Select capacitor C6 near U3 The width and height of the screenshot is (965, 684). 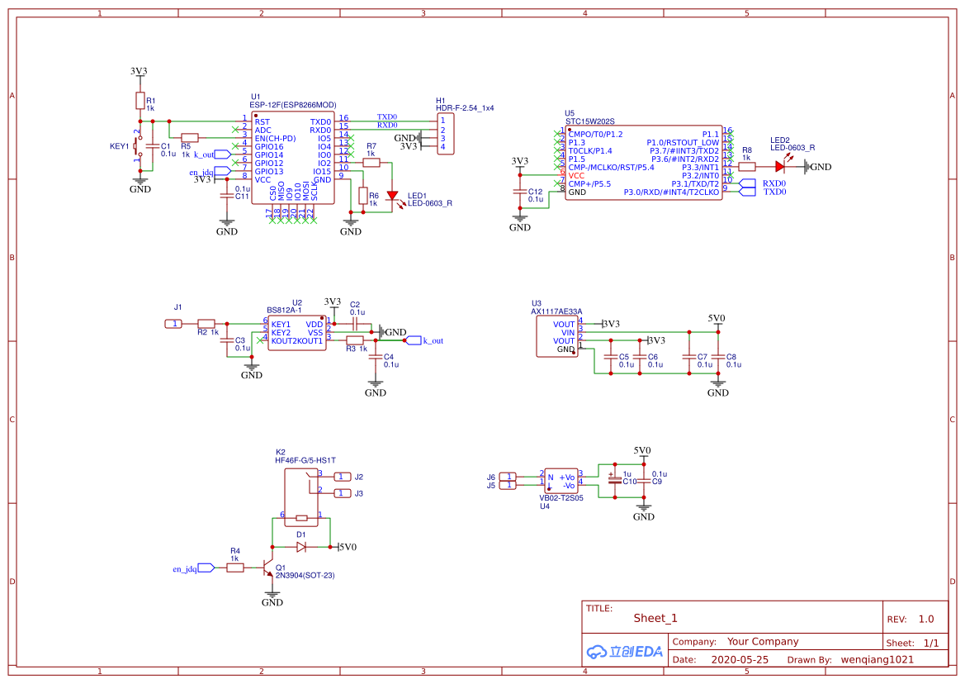point(640,357)
